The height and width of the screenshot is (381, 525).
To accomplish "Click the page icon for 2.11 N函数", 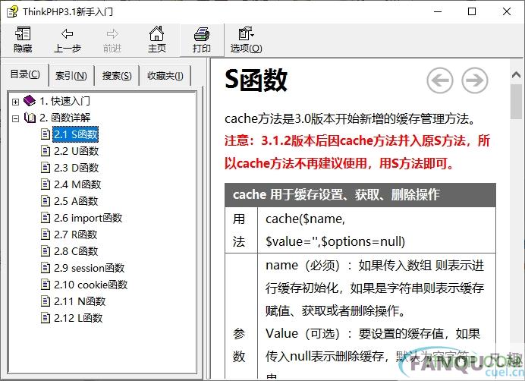I will coord(46,301).
